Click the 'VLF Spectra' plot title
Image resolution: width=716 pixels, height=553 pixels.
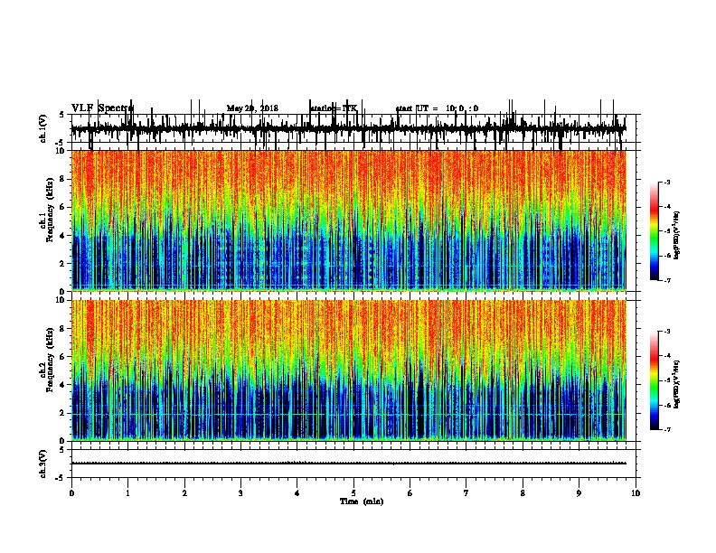click(x=102, y=108)
